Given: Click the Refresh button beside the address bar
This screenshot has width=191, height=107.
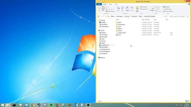Looking at the screenshot, I should coord(167,16).
